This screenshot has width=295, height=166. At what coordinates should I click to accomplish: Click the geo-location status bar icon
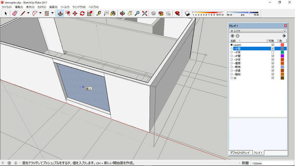[3, 163]
